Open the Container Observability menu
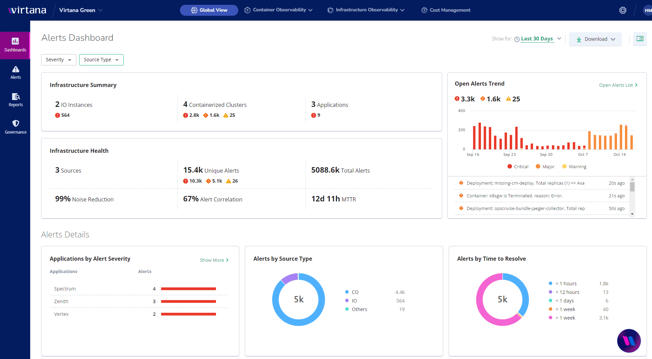Image resolution: width=652 pixels, height=359 pixels. (278, 10)
